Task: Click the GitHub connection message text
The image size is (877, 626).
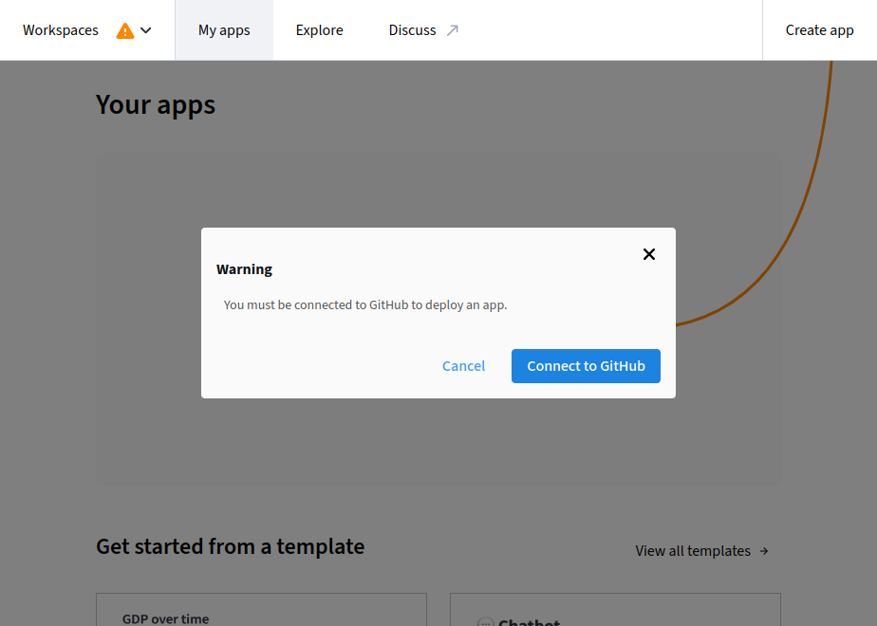Action: pos(365,305)
